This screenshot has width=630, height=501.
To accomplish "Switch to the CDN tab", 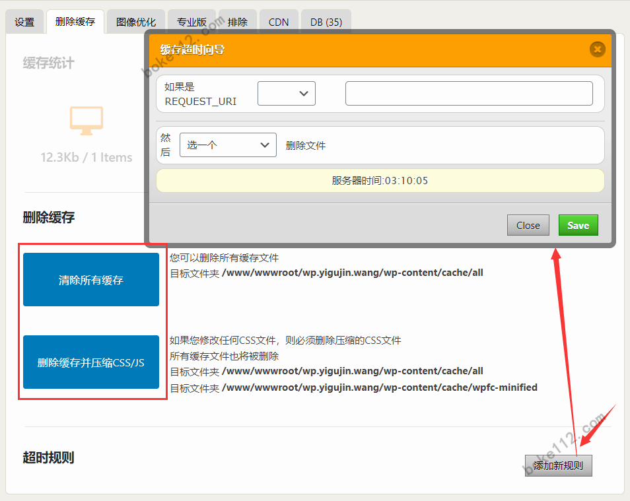I will click(x=279, y=22).
